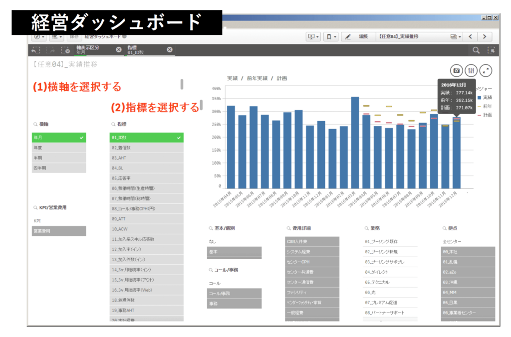Select 四半期 as the horizontal axis

(x=59, y=168)
